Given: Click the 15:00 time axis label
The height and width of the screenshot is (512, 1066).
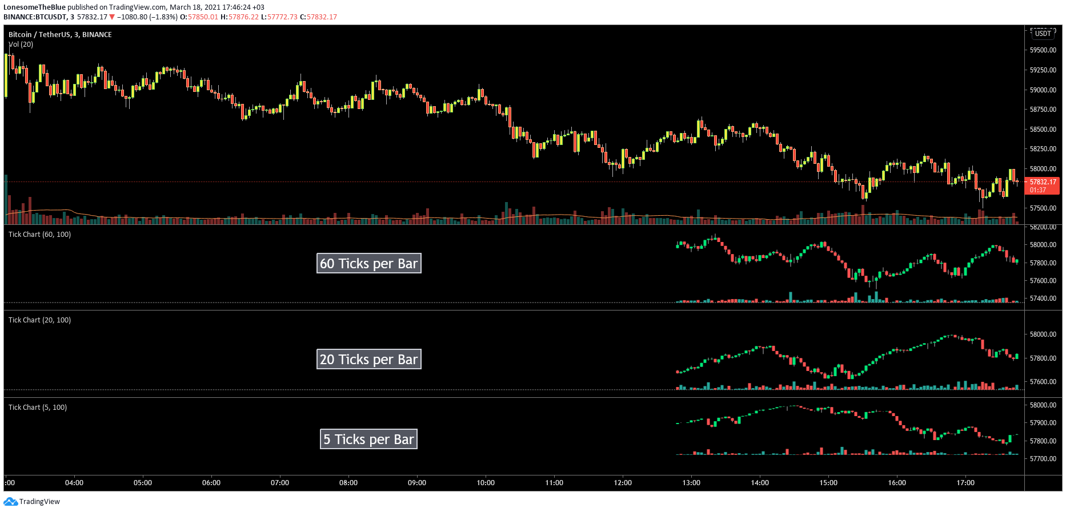Looking at the screenshot, I should tap(828, 483).
